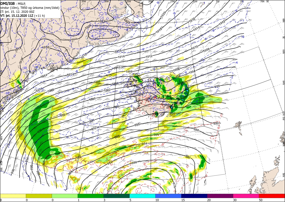The image size is (285, 202).
Task: Click the legend value "3"
Action: pyautogui.click(x=104, y=200)
